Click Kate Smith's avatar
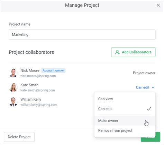 point(13,87)
